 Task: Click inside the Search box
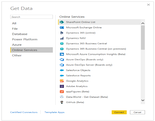(32, 17)
